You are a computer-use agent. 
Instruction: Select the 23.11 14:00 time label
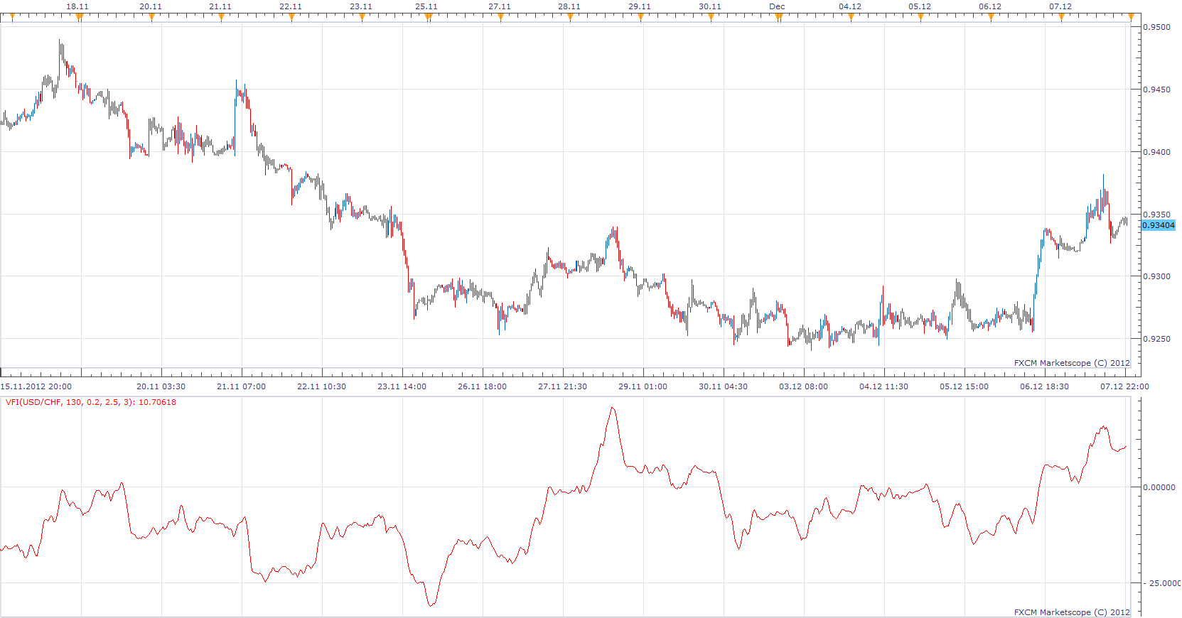click(402, 386)
